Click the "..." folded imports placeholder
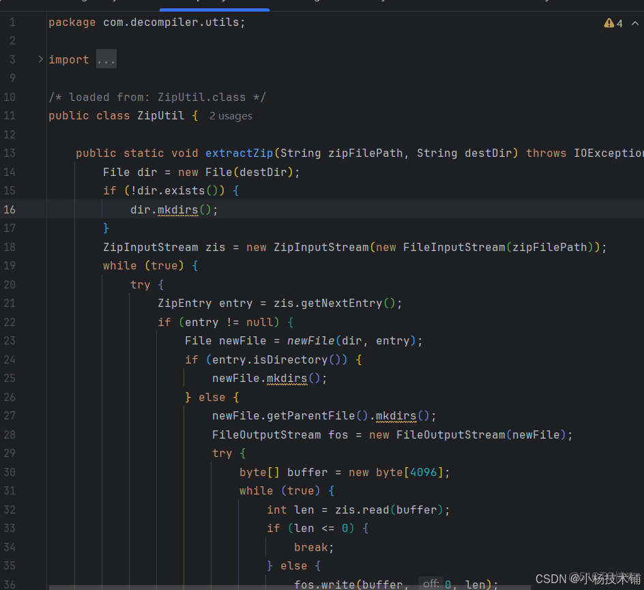 point(106,59)
